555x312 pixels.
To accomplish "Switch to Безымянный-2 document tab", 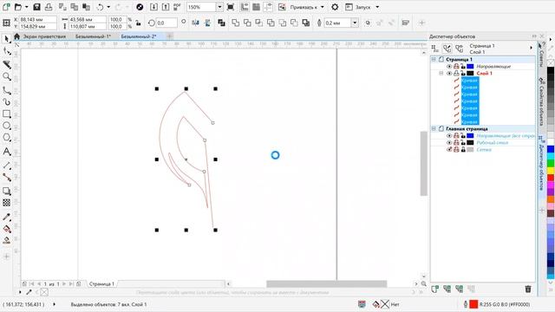I will (139, 36).
